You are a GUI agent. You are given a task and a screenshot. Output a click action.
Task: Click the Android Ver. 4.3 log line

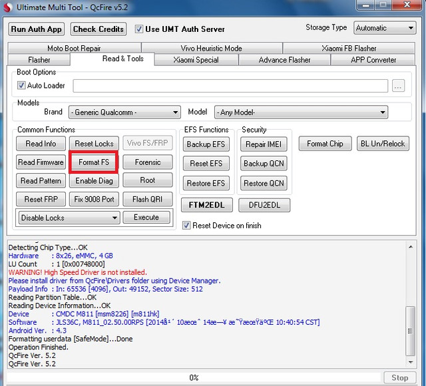[x=37, y=331]
